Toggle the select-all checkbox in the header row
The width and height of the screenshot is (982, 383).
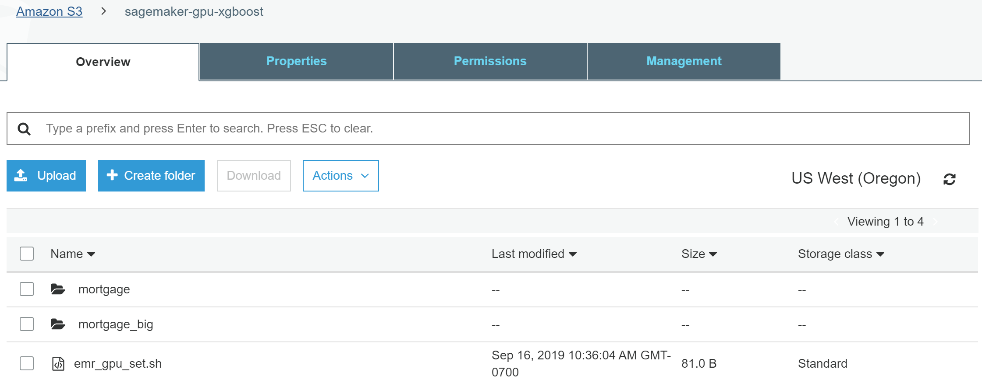click(x=27, y=254)
